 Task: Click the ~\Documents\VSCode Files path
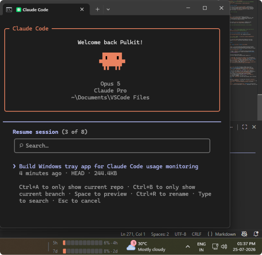coord(110,97)
